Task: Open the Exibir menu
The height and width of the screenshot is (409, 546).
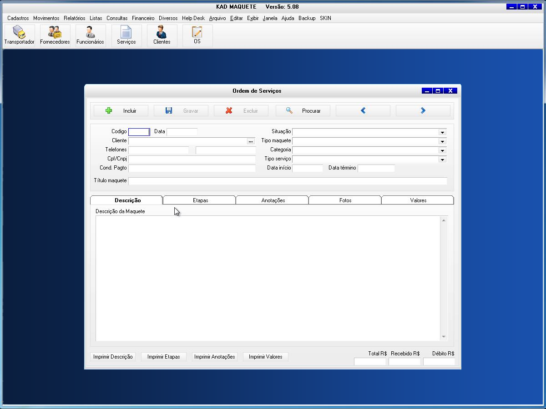Action: 253,18
